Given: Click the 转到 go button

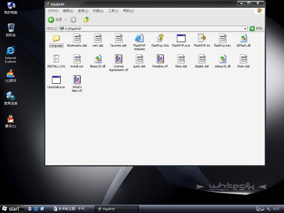Looking at the screenshot, I should coord(256,29).
